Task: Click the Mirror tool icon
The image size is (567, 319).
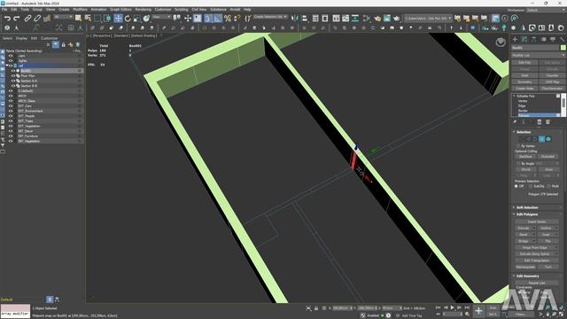Action: pyautogui.click(x=295, y=18)
